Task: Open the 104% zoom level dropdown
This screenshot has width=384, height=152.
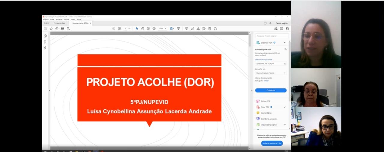Action: coord(163,29)
